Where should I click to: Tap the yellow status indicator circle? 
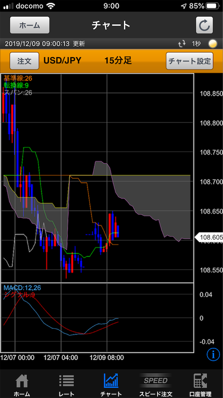tap(213, 44)
